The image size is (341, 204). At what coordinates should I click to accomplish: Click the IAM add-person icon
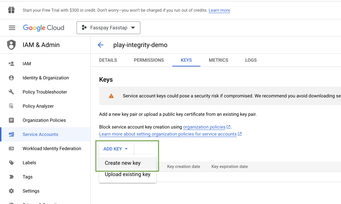click(11, 64)
